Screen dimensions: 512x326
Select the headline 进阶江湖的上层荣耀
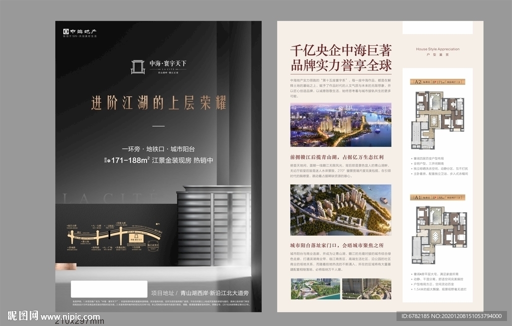point(158,103)
